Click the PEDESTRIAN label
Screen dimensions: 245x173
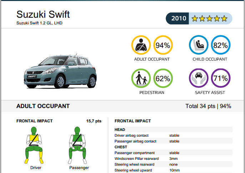pyautogui.click(x=152, y=93)
